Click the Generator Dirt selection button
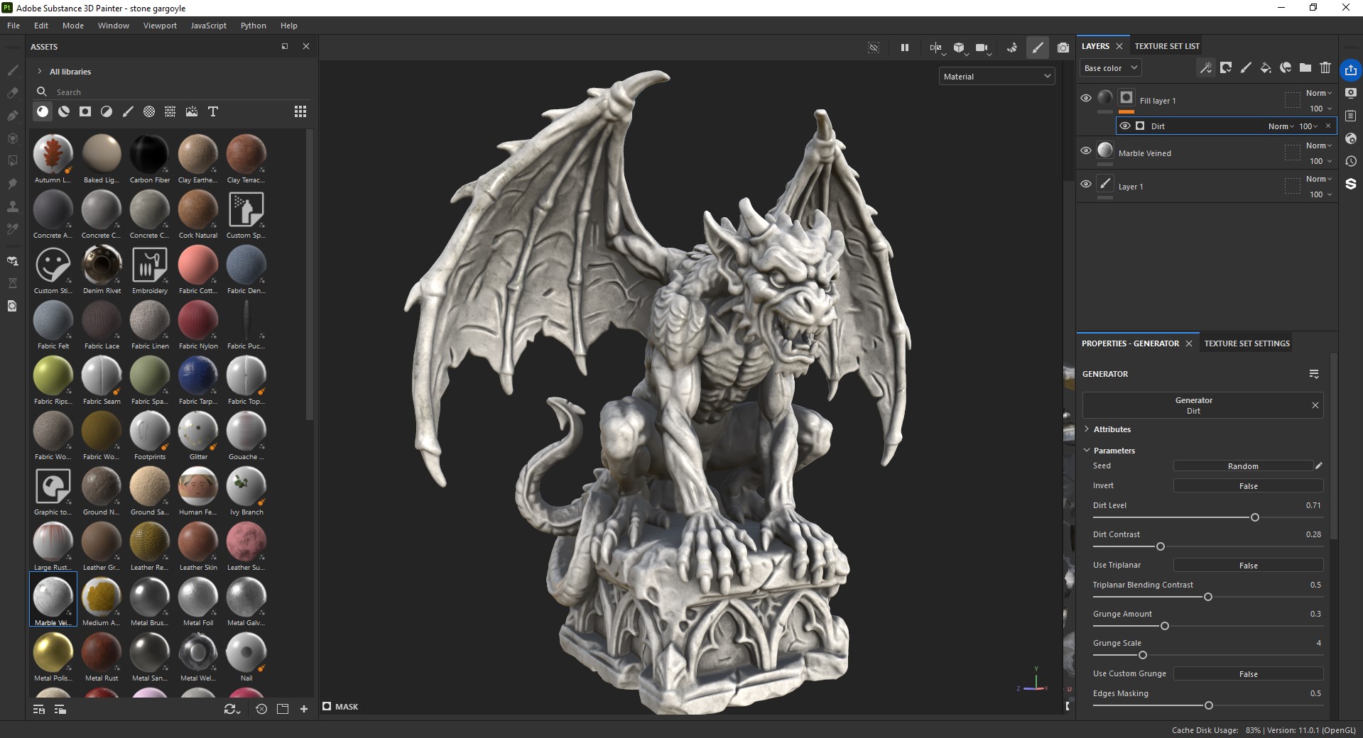Viewport: 1363px width, 738px height. point(1193,405)
